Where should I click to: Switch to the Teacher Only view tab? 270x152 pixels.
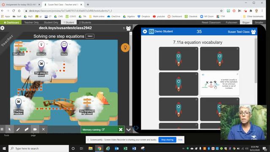[x=31, y=22]
